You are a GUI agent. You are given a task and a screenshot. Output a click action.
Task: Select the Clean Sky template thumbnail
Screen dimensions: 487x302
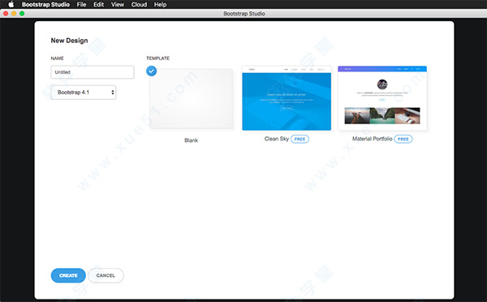pyautogui.click(x=287, y=98)
